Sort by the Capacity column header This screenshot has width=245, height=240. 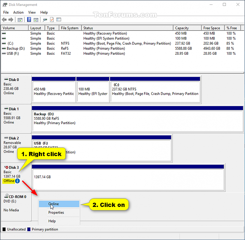pyautogui.click(x=188, y=28)
